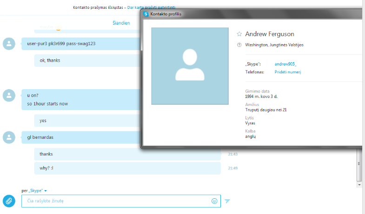Click the chat scrollbar down arrow

(x=359, y=185)
